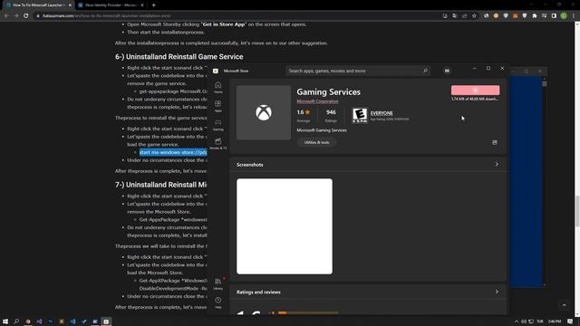
Task: Expand the Ratings and reviews section
Action: point(497,292)
